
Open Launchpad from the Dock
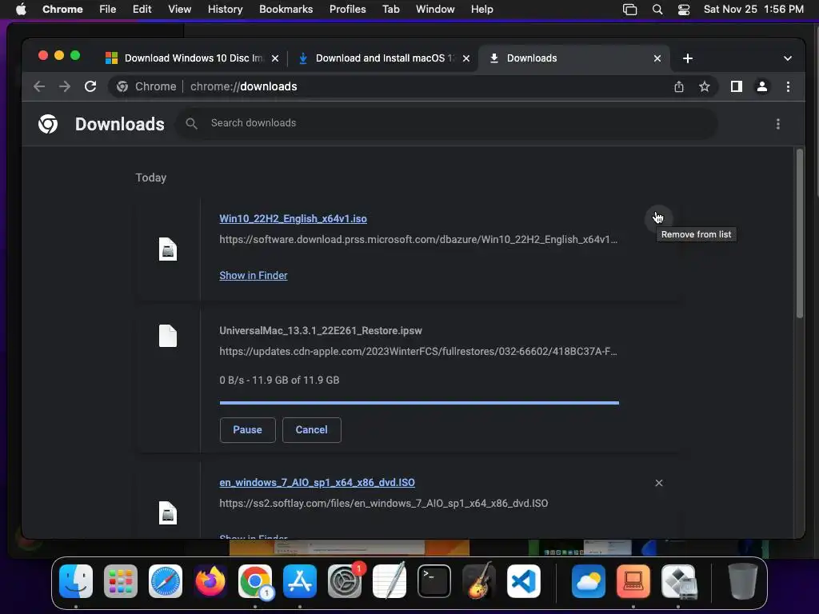click(x=121, y=581)
